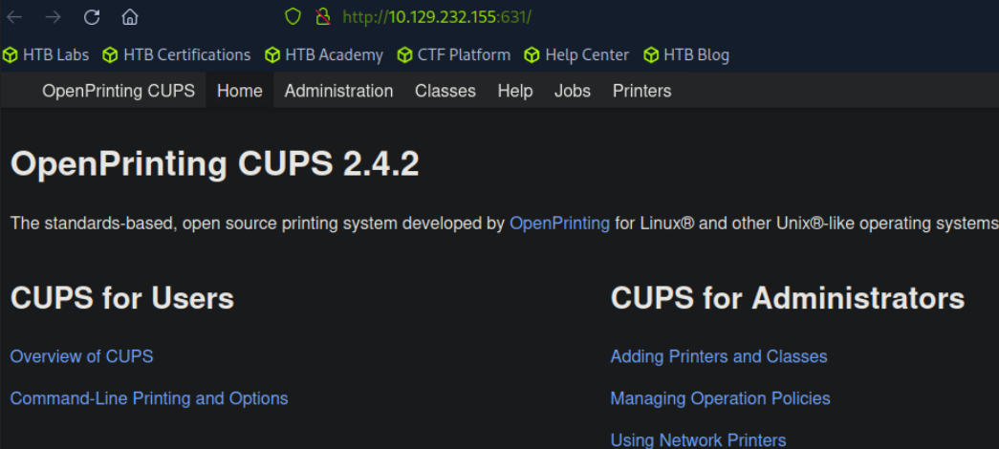Open the HTB Blog bookmark
This screenshot has height=449, width=999.
(686, 55)
